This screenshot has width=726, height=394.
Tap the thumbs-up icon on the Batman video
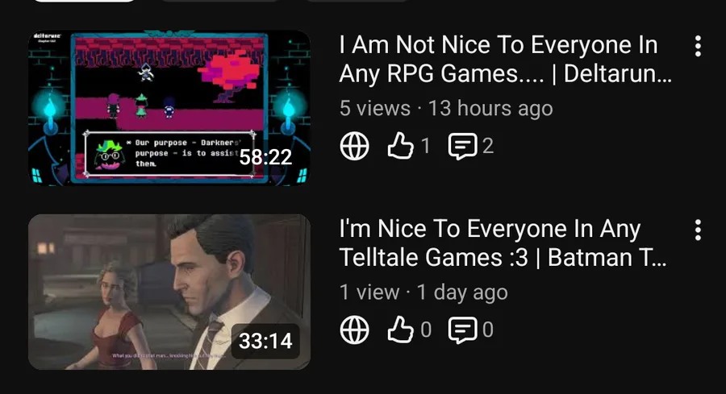coord(400,330)
